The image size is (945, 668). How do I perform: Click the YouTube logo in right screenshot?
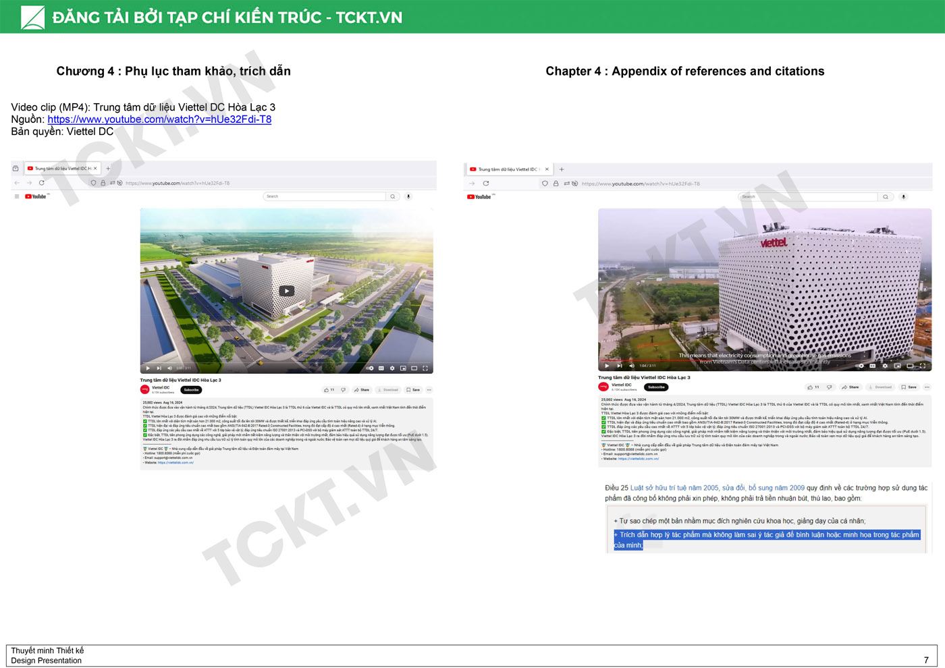click(479, 197)
